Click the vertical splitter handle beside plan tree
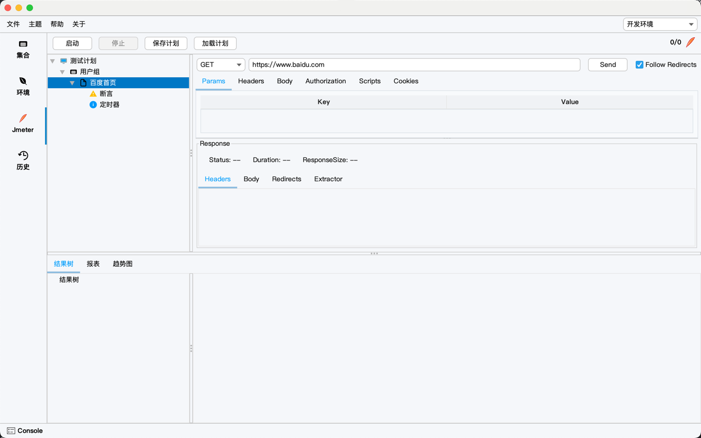Screen dimensions: 701x438 (191, 153)
